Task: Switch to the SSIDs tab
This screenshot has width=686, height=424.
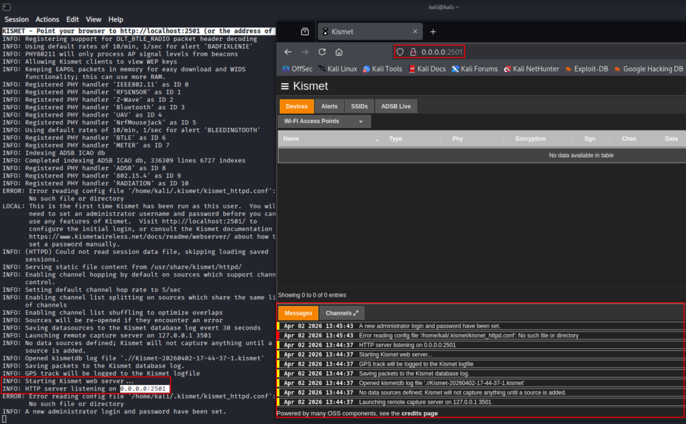Action: tap(359, 106)
